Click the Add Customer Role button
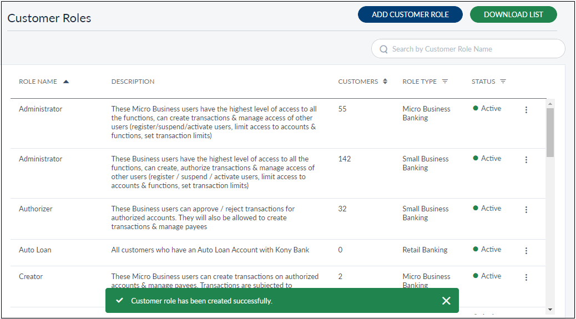576x319 pixels. coord(410,15)
